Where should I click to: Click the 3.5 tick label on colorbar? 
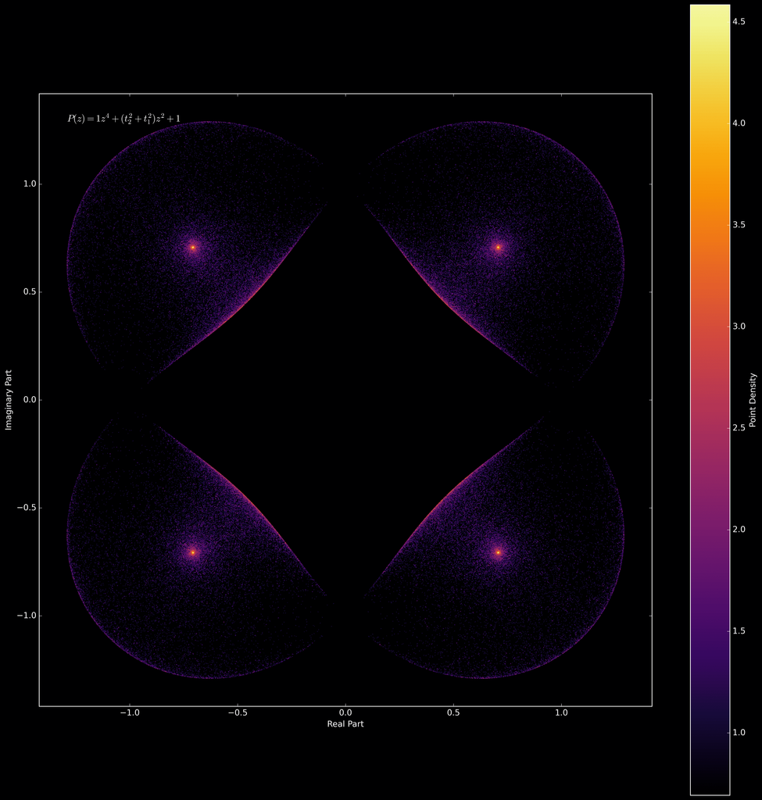point(738,225)
